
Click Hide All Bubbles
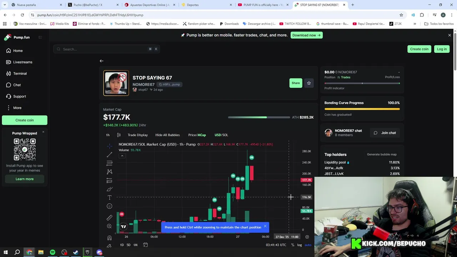(167, 135)
